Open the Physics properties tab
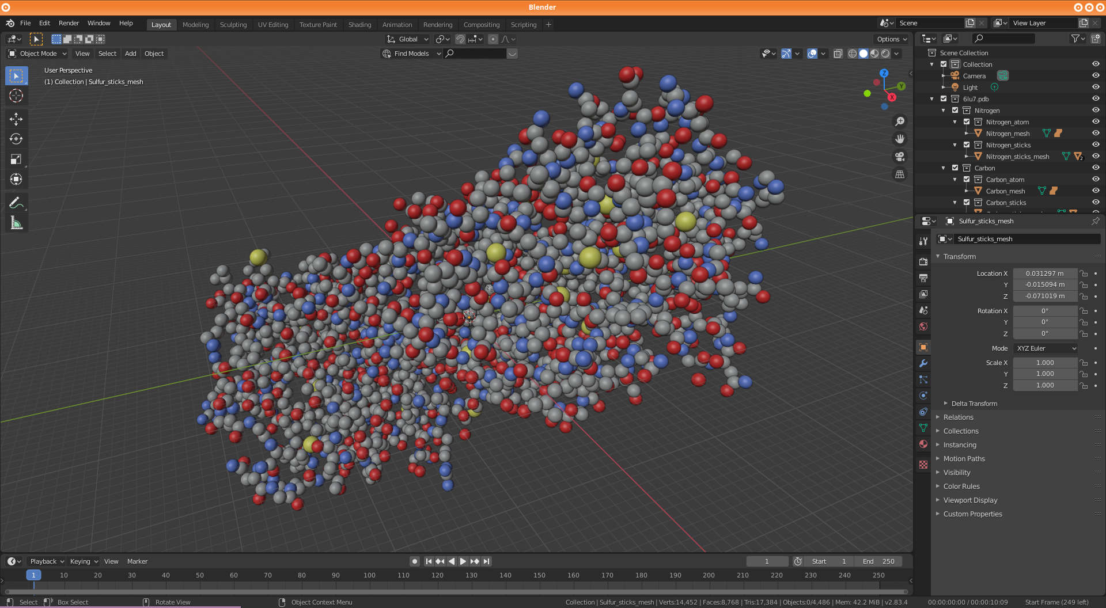 [x=923, y=396]
